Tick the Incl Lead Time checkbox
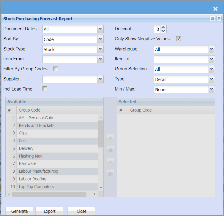Screen dimensions: 224x216 click(x=45, y=89)
